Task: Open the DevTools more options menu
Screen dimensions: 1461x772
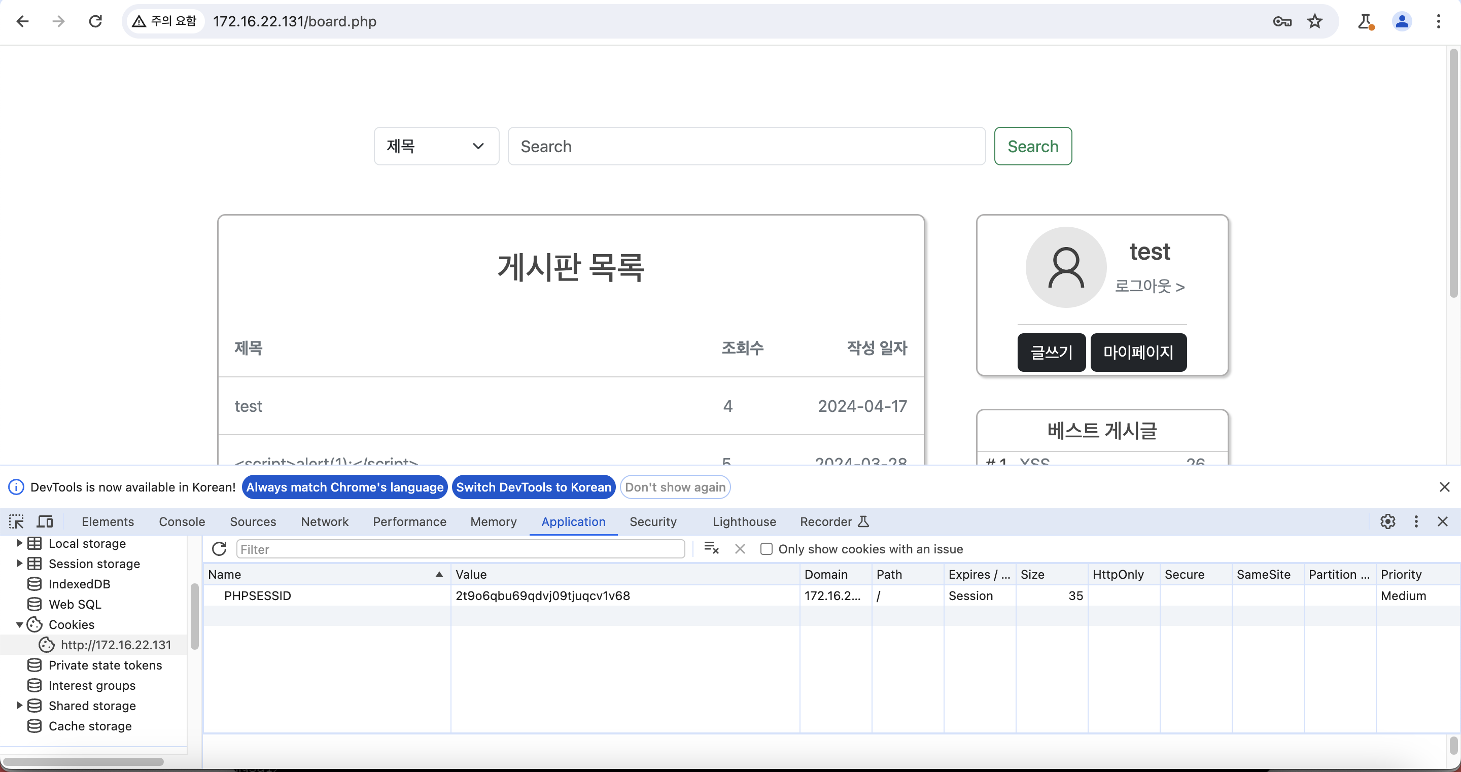Action: pos(1416,521)
